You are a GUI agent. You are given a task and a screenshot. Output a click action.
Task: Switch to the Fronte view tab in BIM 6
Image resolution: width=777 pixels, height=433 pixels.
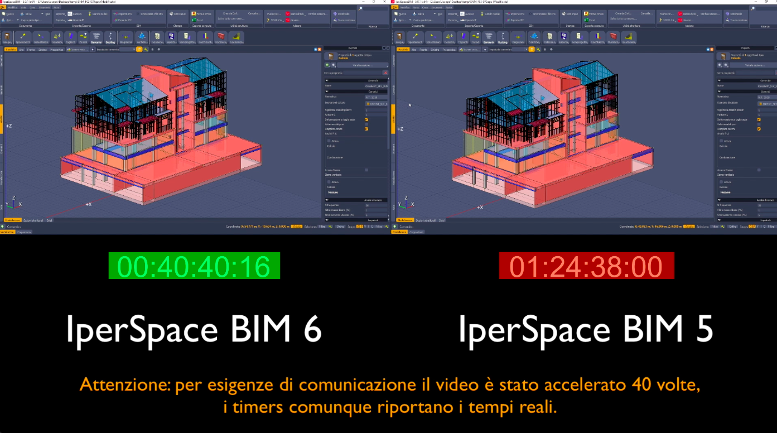pos(31,50)
